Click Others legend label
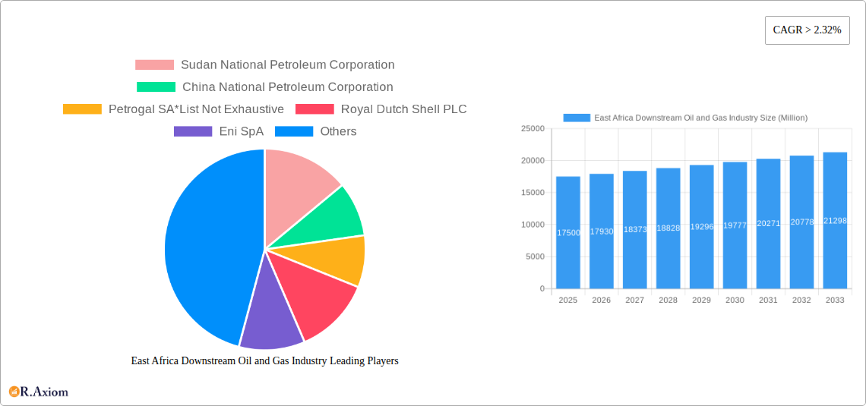The height and width of the screenshot is (406, 866). (339, 131)
